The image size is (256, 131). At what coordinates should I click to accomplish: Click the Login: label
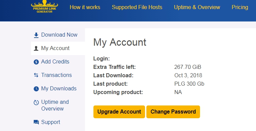point(102,58)
